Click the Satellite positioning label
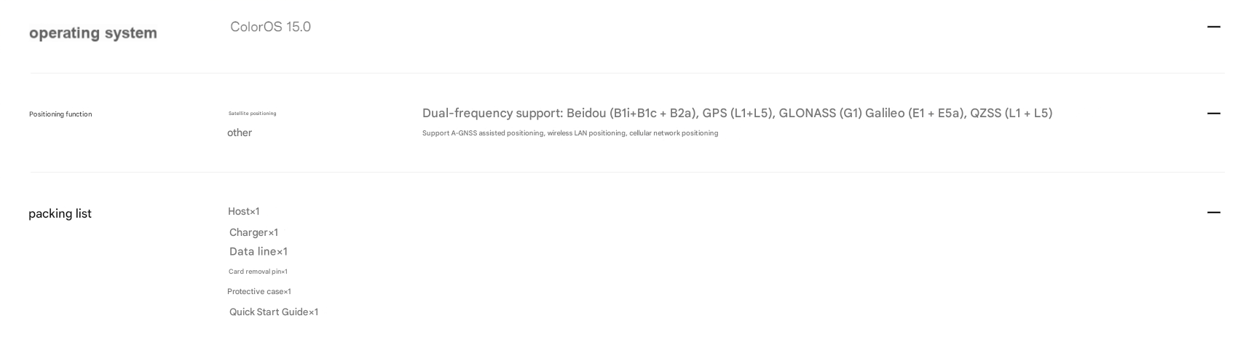Screen dimensions: 1254x348 pos(253,114)
